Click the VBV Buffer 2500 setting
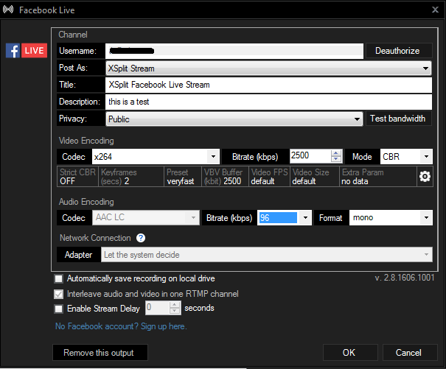The height and width of the screenshot is (369, 446). (225, 177)
